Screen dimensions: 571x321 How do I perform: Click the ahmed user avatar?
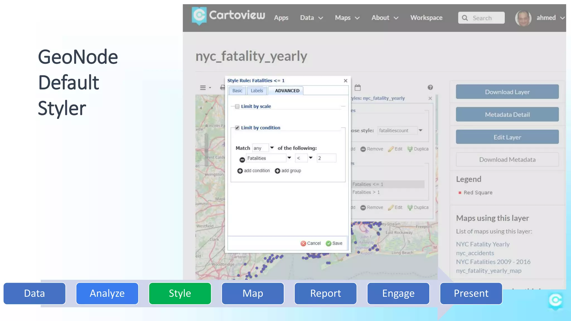click(523, 18)
